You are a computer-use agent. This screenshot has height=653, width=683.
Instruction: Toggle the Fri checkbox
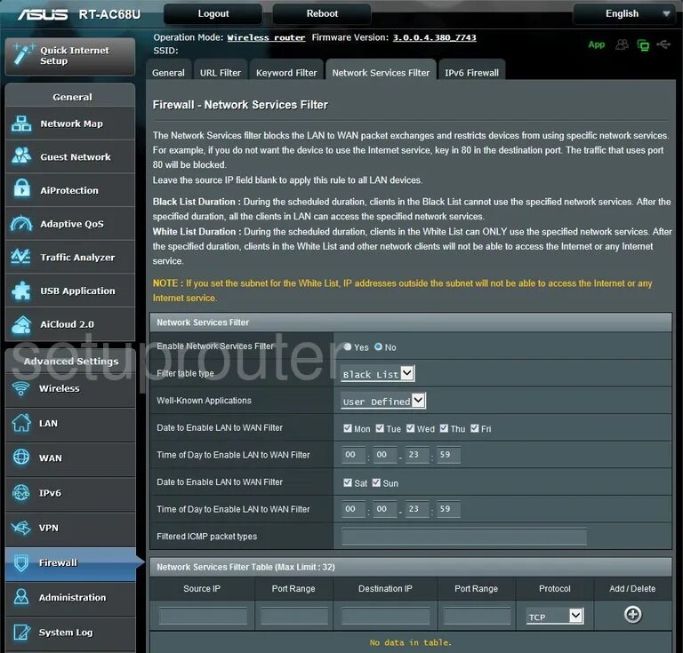click(474, 428)
